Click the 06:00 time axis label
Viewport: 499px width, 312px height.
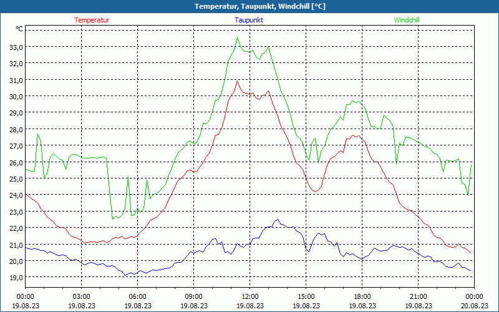click(x=137, y=297)
